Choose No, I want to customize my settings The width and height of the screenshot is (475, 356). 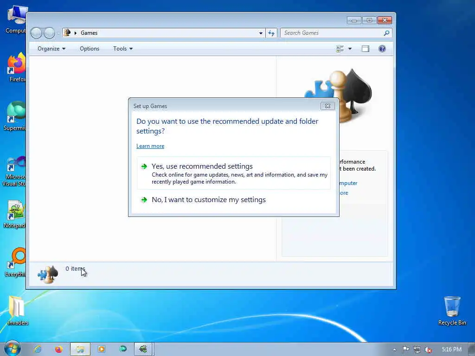234,200
